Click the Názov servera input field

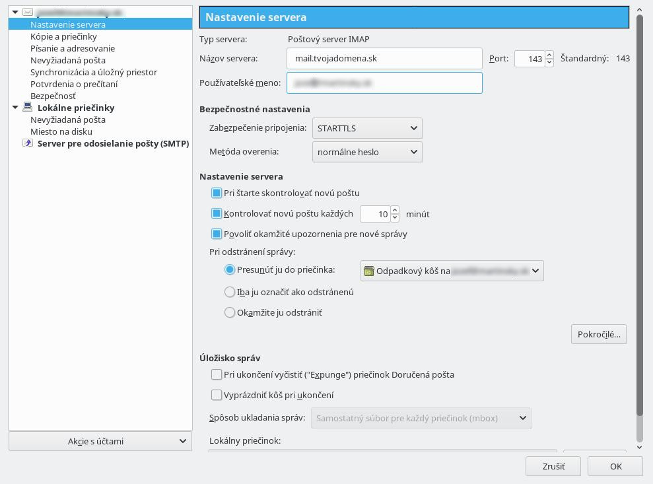click(x=384, y=58)
